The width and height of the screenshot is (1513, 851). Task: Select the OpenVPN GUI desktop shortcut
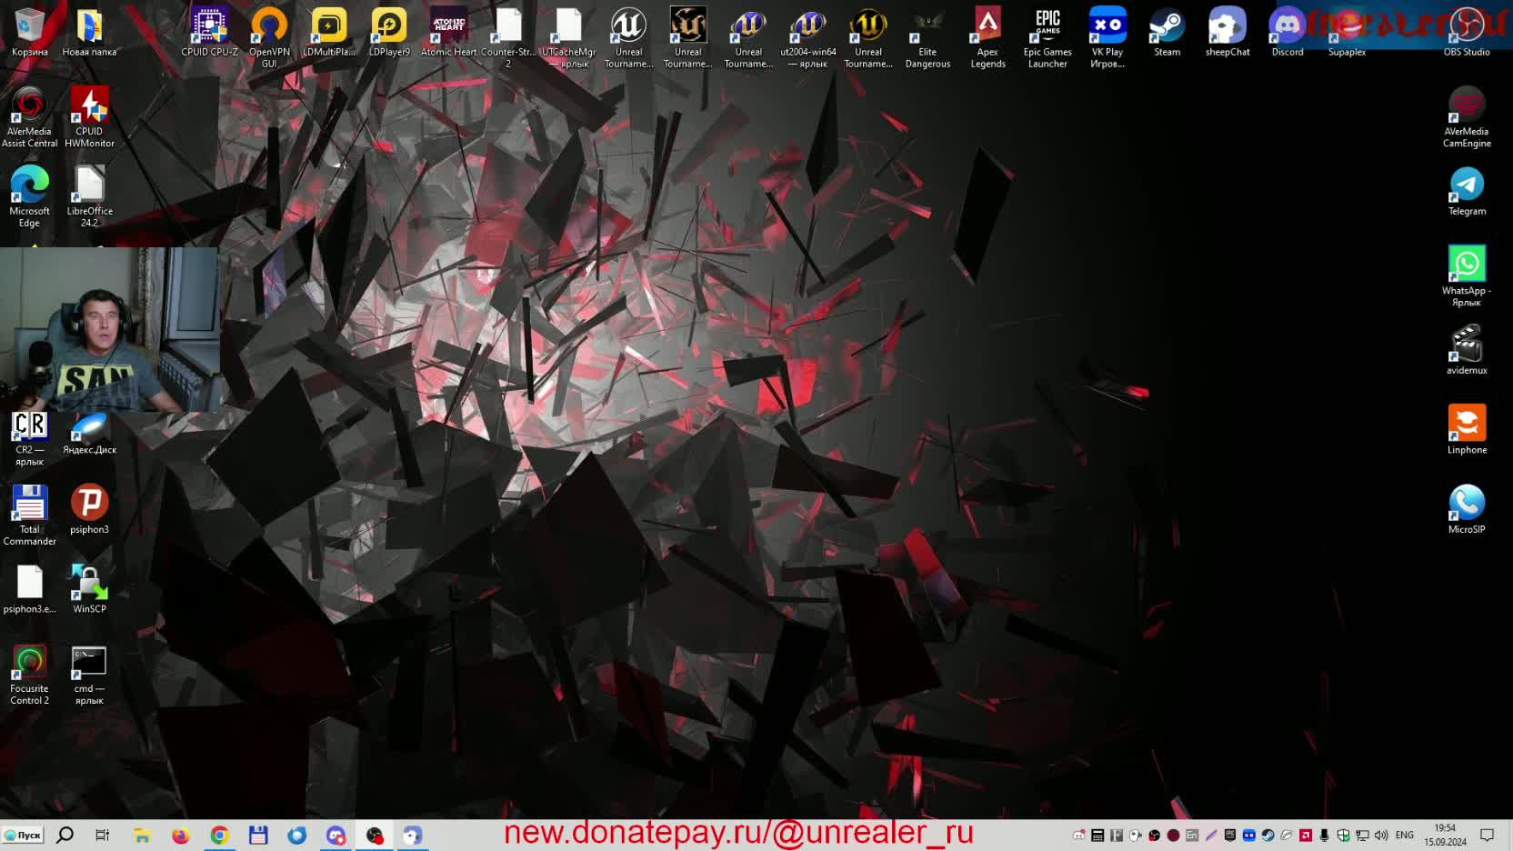(x=269, y=37)
